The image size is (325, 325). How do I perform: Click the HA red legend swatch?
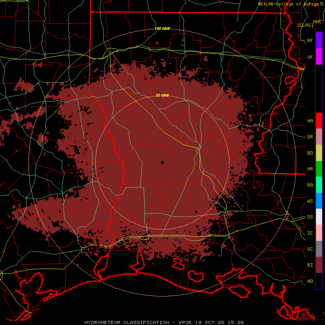point(319,121)
